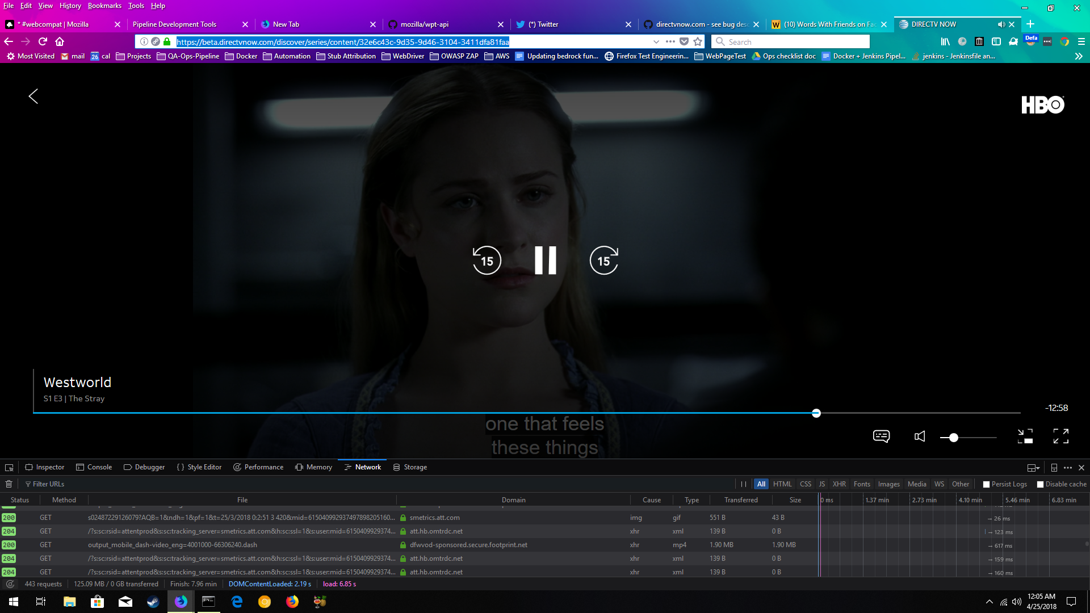Open the AWS bookmarks folder
1090x613 pixels.
[497, 56]
